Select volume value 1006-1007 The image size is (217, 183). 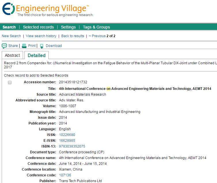click(x=68, y=106)
